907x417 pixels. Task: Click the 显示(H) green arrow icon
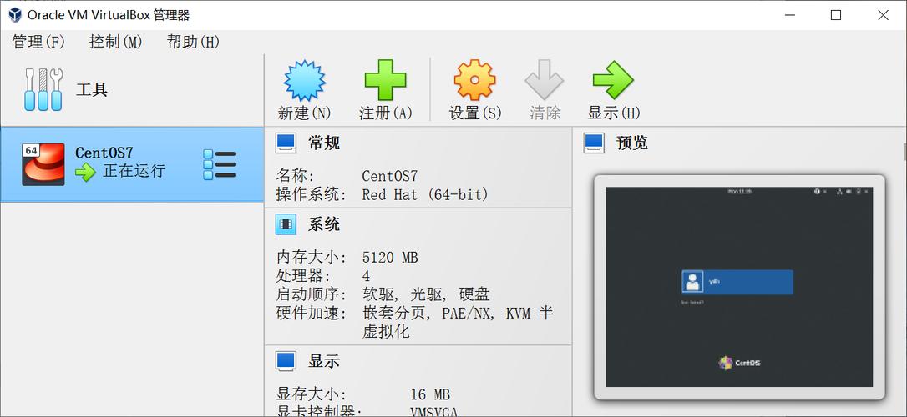point(613,81)
